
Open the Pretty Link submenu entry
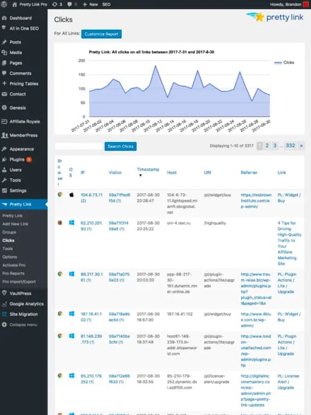(12, 215)
